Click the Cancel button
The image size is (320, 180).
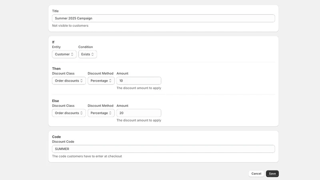click(x=256, y=174)
